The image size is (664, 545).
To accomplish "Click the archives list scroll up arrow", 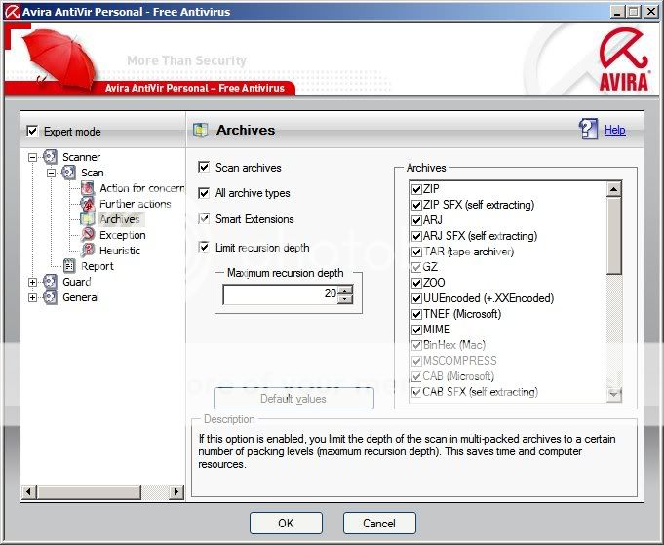I will tap(613, 189).
